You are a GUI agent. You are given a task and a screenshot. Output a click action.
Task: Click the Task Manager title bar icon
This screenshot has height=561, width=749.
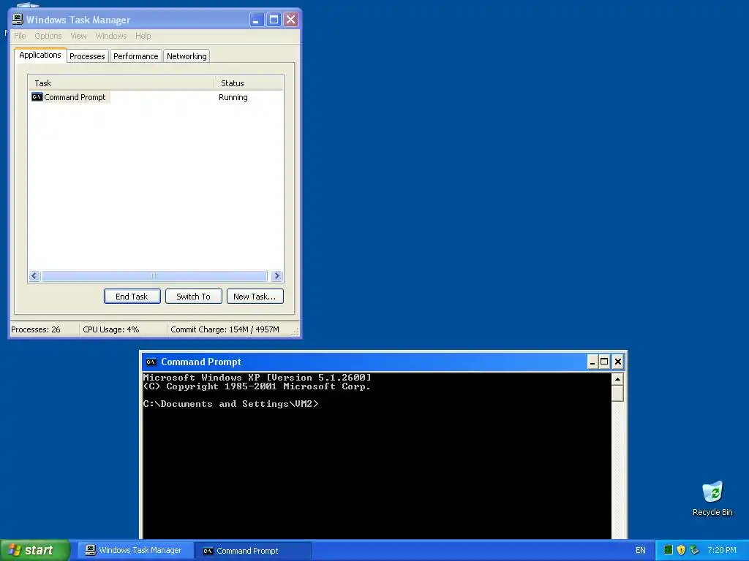coord(18,20)
